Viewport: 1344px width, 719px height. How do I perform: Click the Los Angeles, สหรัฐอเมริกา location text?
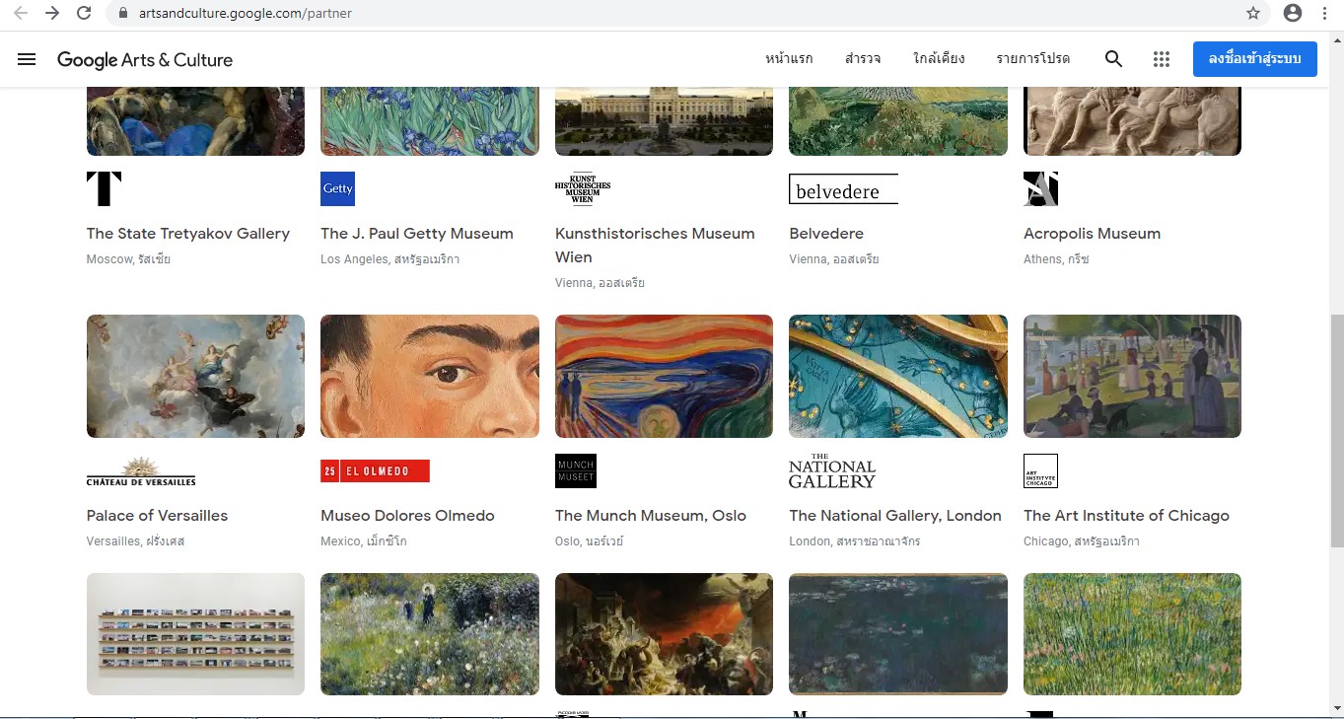click(390, 259)
